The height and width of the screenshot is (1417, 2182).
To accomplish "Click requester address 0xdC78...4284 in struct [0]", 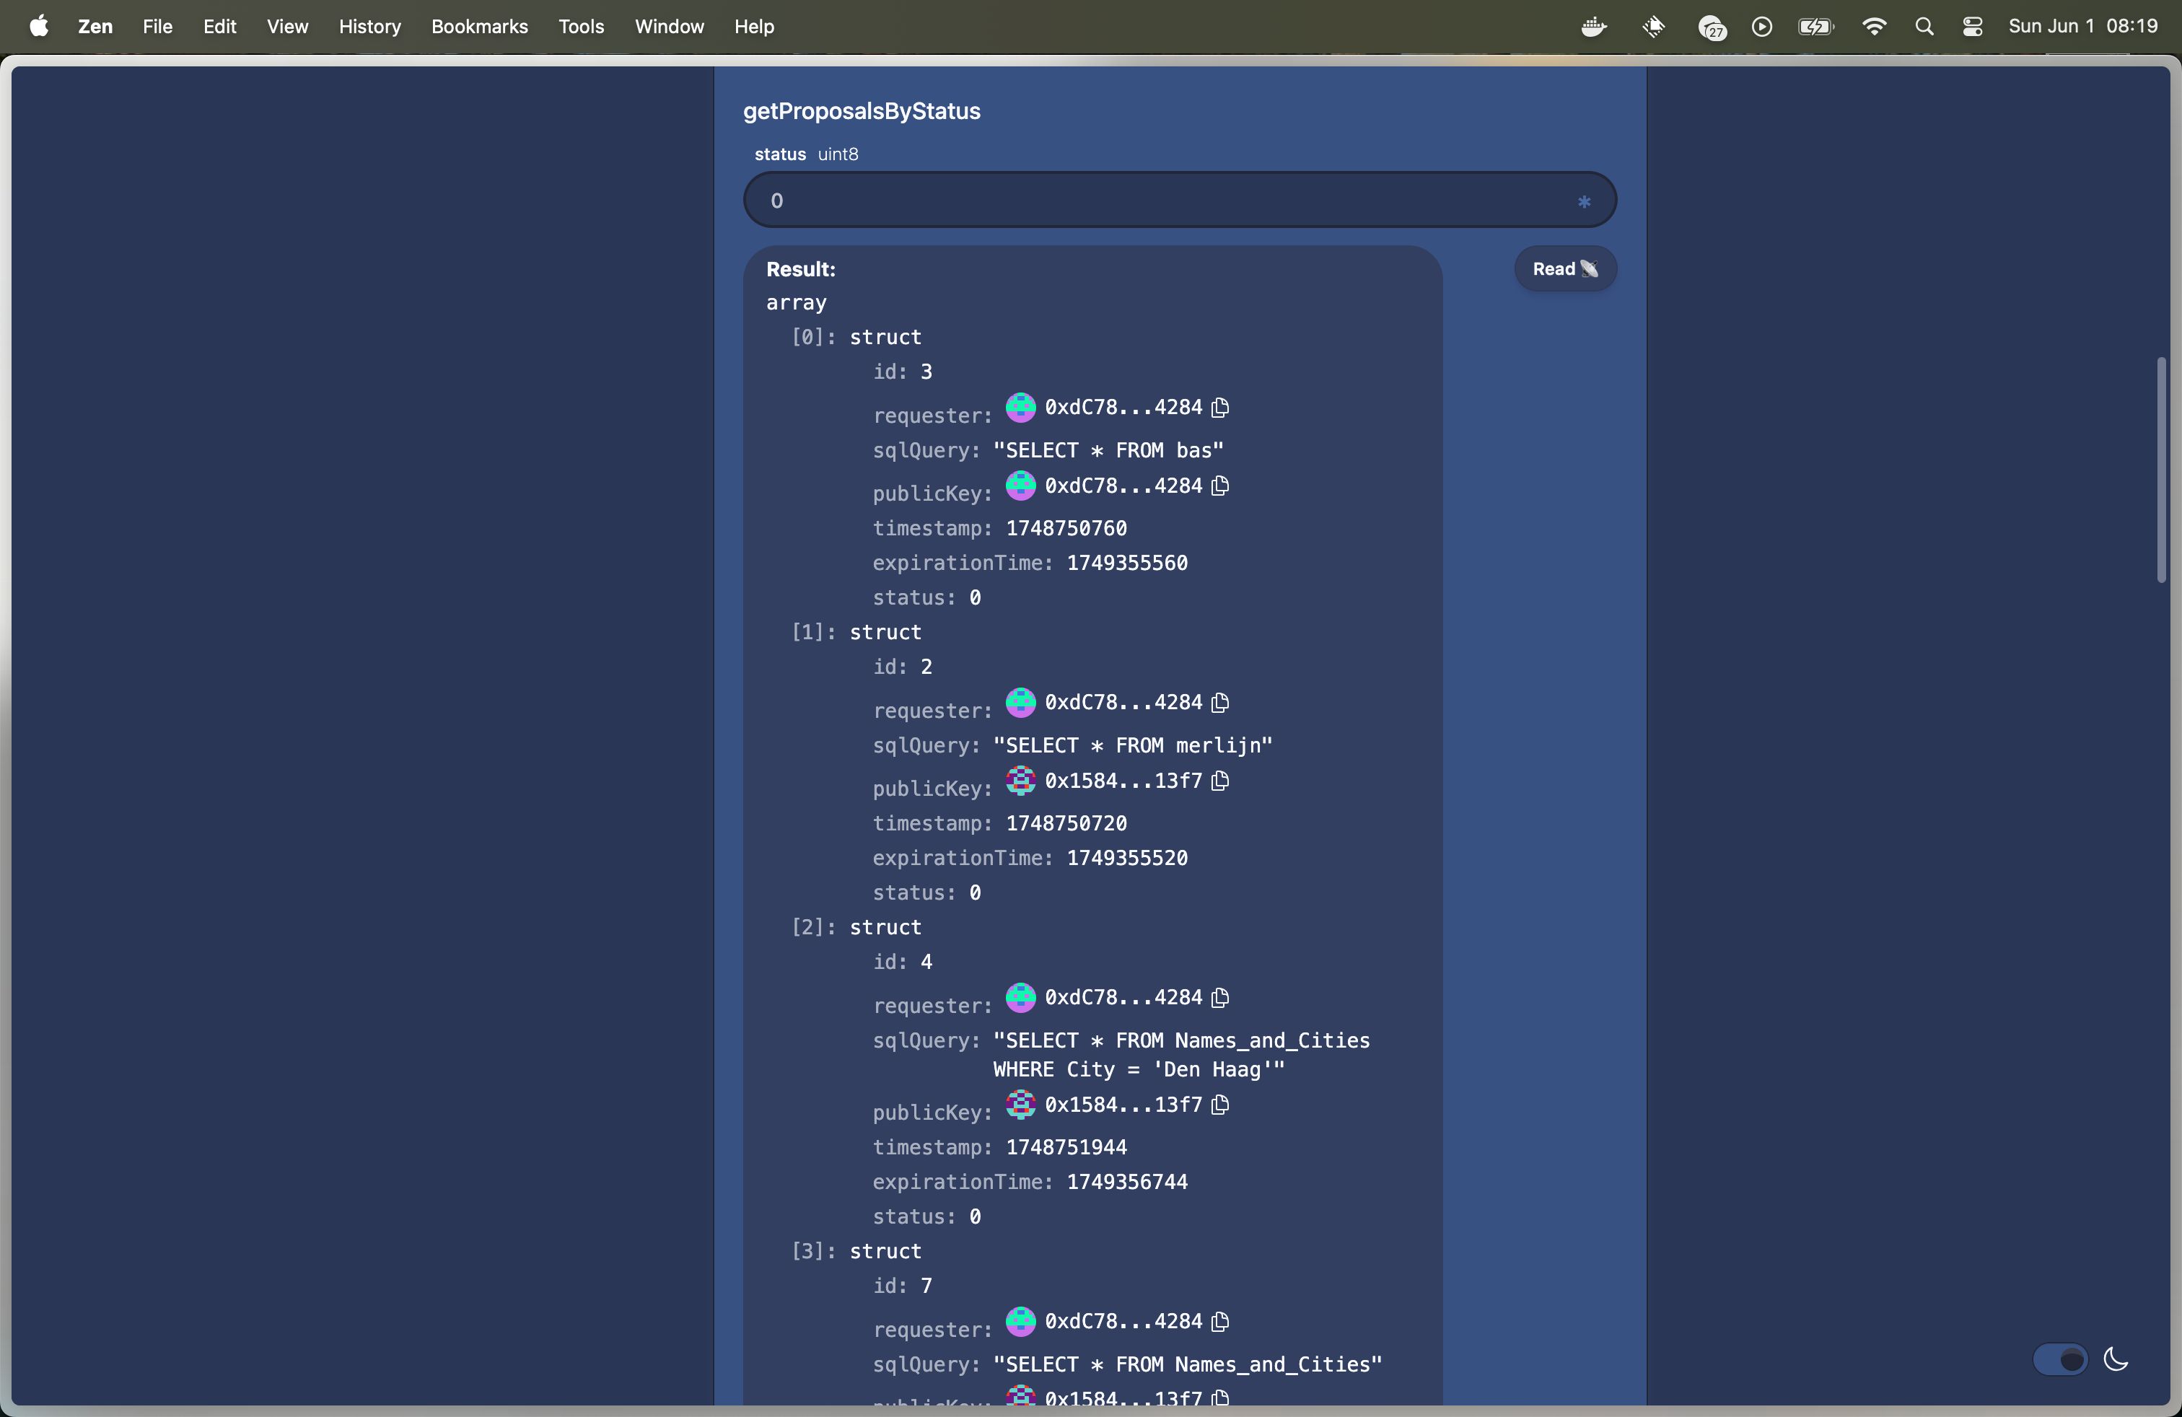I will (1123, 407).
